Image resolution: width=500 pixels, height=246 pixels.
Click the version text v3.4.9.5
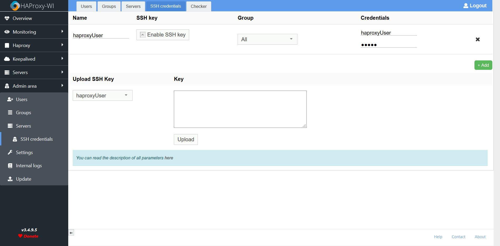[29, 230]
